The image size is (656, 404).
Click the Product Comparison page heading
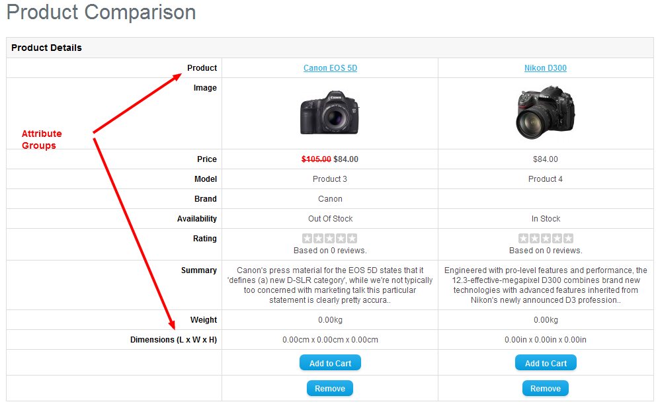point(101,13)
